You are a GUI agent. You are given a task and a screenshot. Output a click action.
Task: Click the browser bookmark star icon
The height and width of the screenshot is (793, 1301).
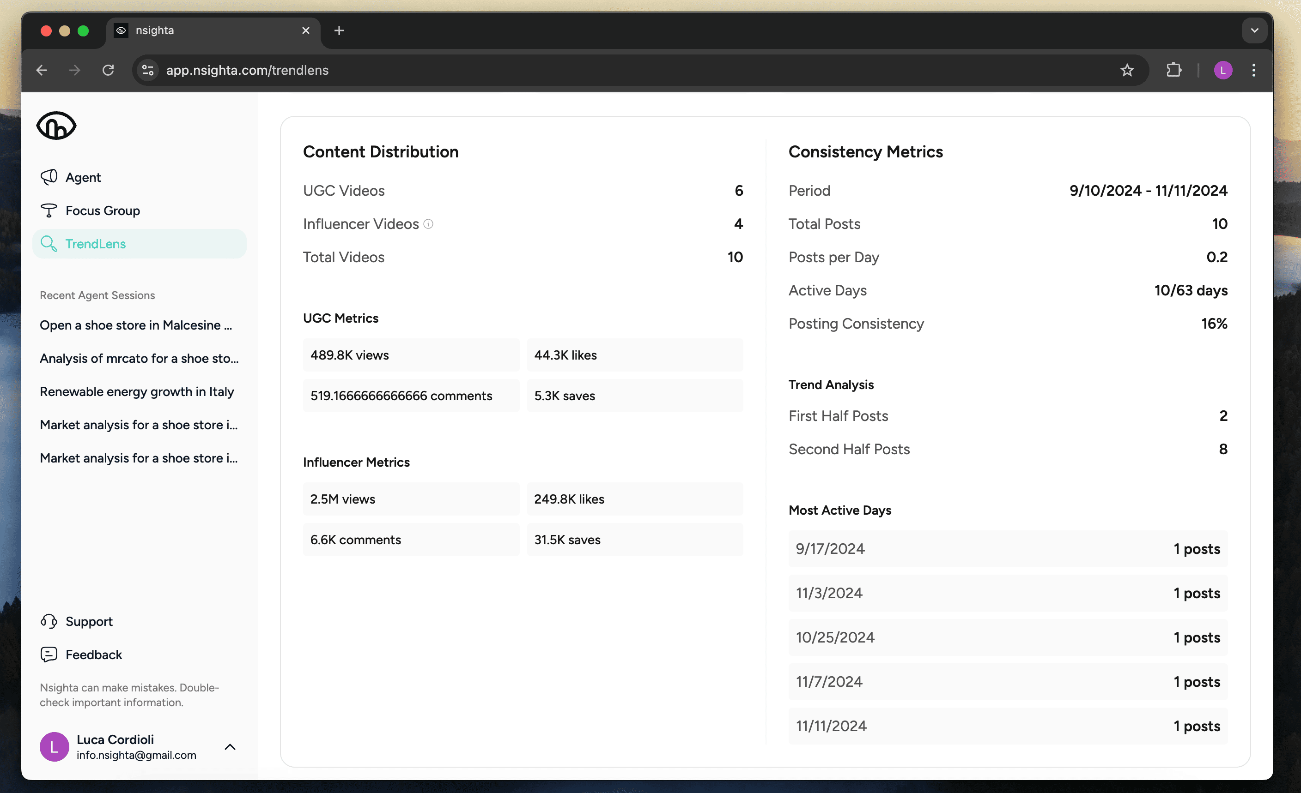(1127, 70)
